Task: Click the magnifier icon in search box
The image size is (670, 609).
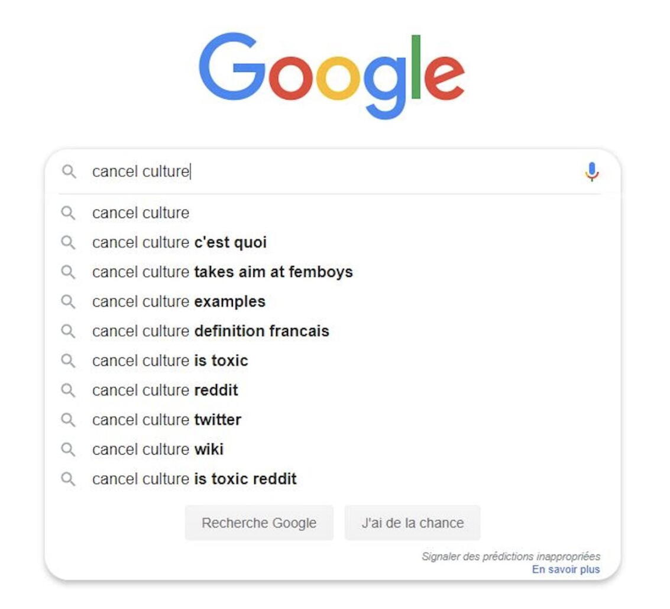Action: (69, 172)
